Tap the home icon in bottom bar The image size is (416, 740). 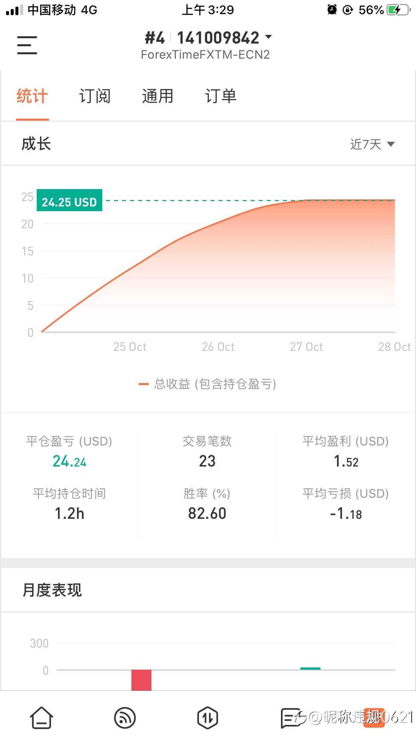click(x=42, y=718)
